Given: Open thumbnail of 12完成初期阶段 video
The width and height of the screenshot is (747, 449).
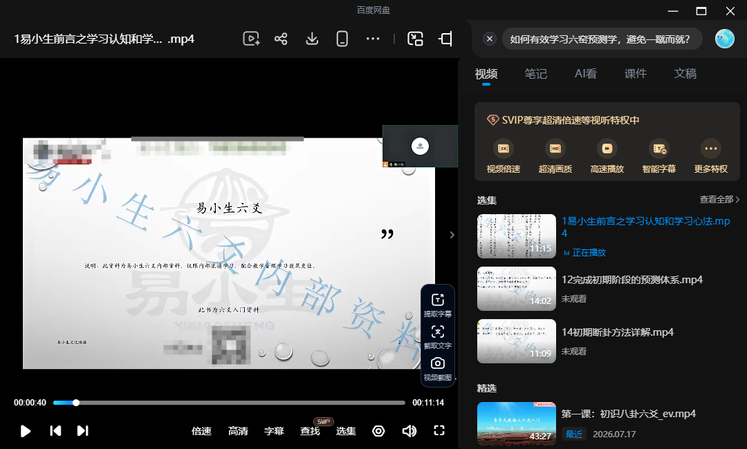Looking at the screenshot, I should (517, 289).
